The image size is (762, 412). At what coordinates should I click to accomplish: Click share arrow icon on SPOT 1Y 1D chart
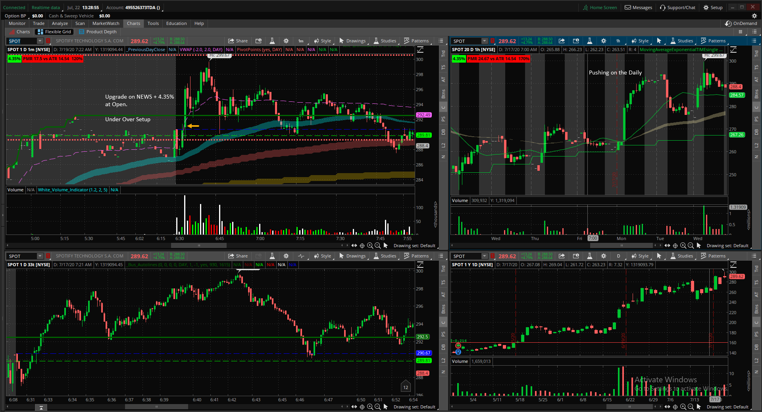tap(562, 256)
